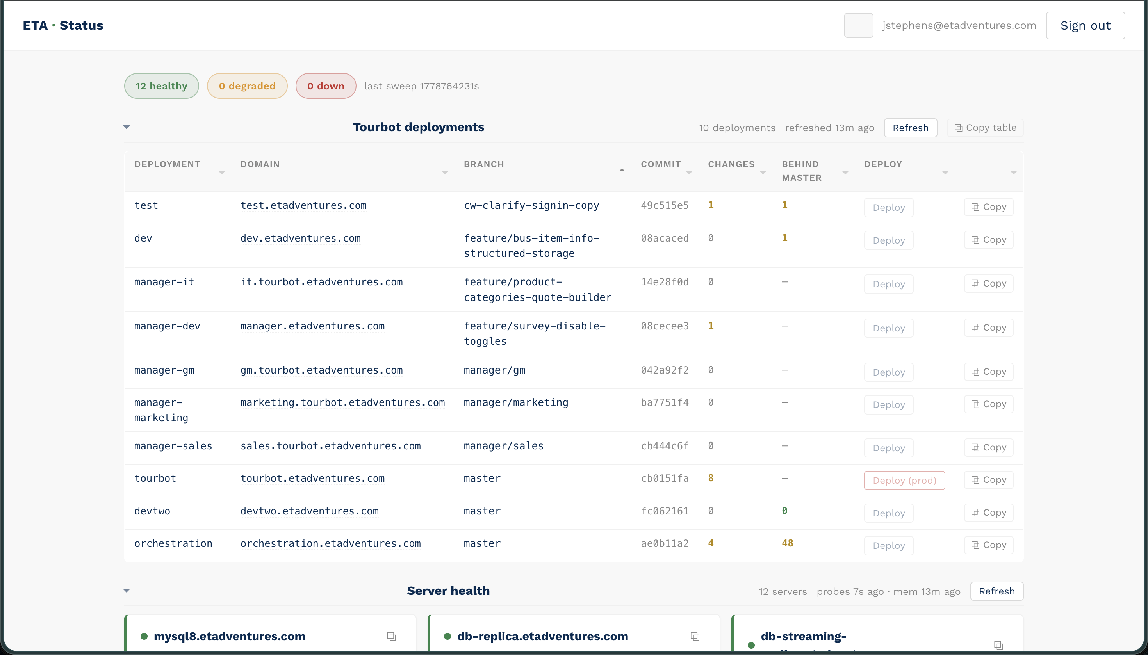The width and height of the screenshot is (1148, 655).
Task: Click the Copy table button
Action: point(985,128)
